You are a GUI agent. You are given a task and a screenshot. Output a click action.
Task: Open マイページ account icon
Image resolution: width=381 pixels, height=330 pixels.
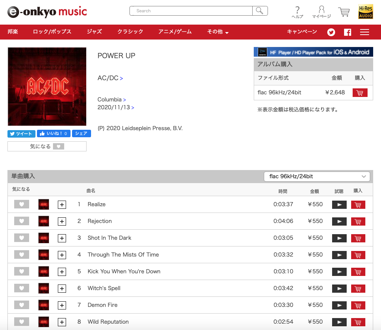pyautogui.click(x=321, y=12)
